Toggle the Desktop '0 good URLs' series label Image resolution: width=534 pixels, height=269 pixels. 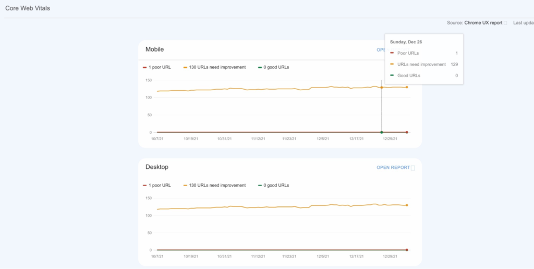[x=276, y=185]
